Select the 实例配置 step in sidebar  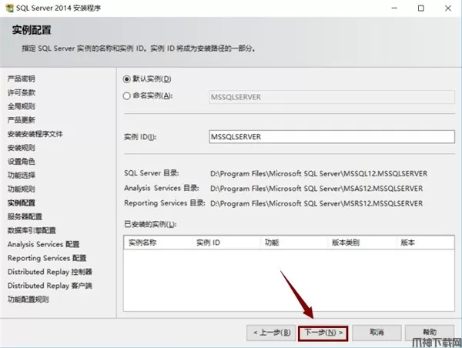click(22, 203)
